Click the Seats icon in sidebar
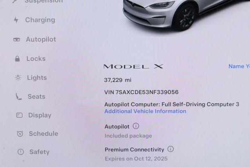Image resolution: width=250 pixels, height=167 pixels. (18, 96)
